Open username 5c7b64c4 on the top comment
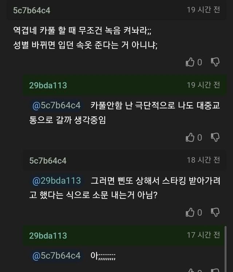Image resolution: width=233 pixels, height=272 pixels. pos(32,10)
